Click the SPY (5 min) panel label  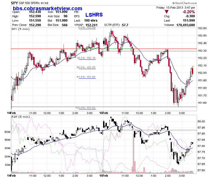pyautogui.click(x=20, y=29)
